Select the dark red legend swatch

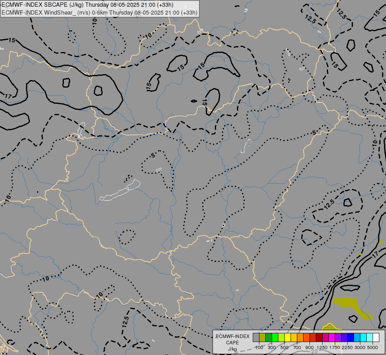319,337
